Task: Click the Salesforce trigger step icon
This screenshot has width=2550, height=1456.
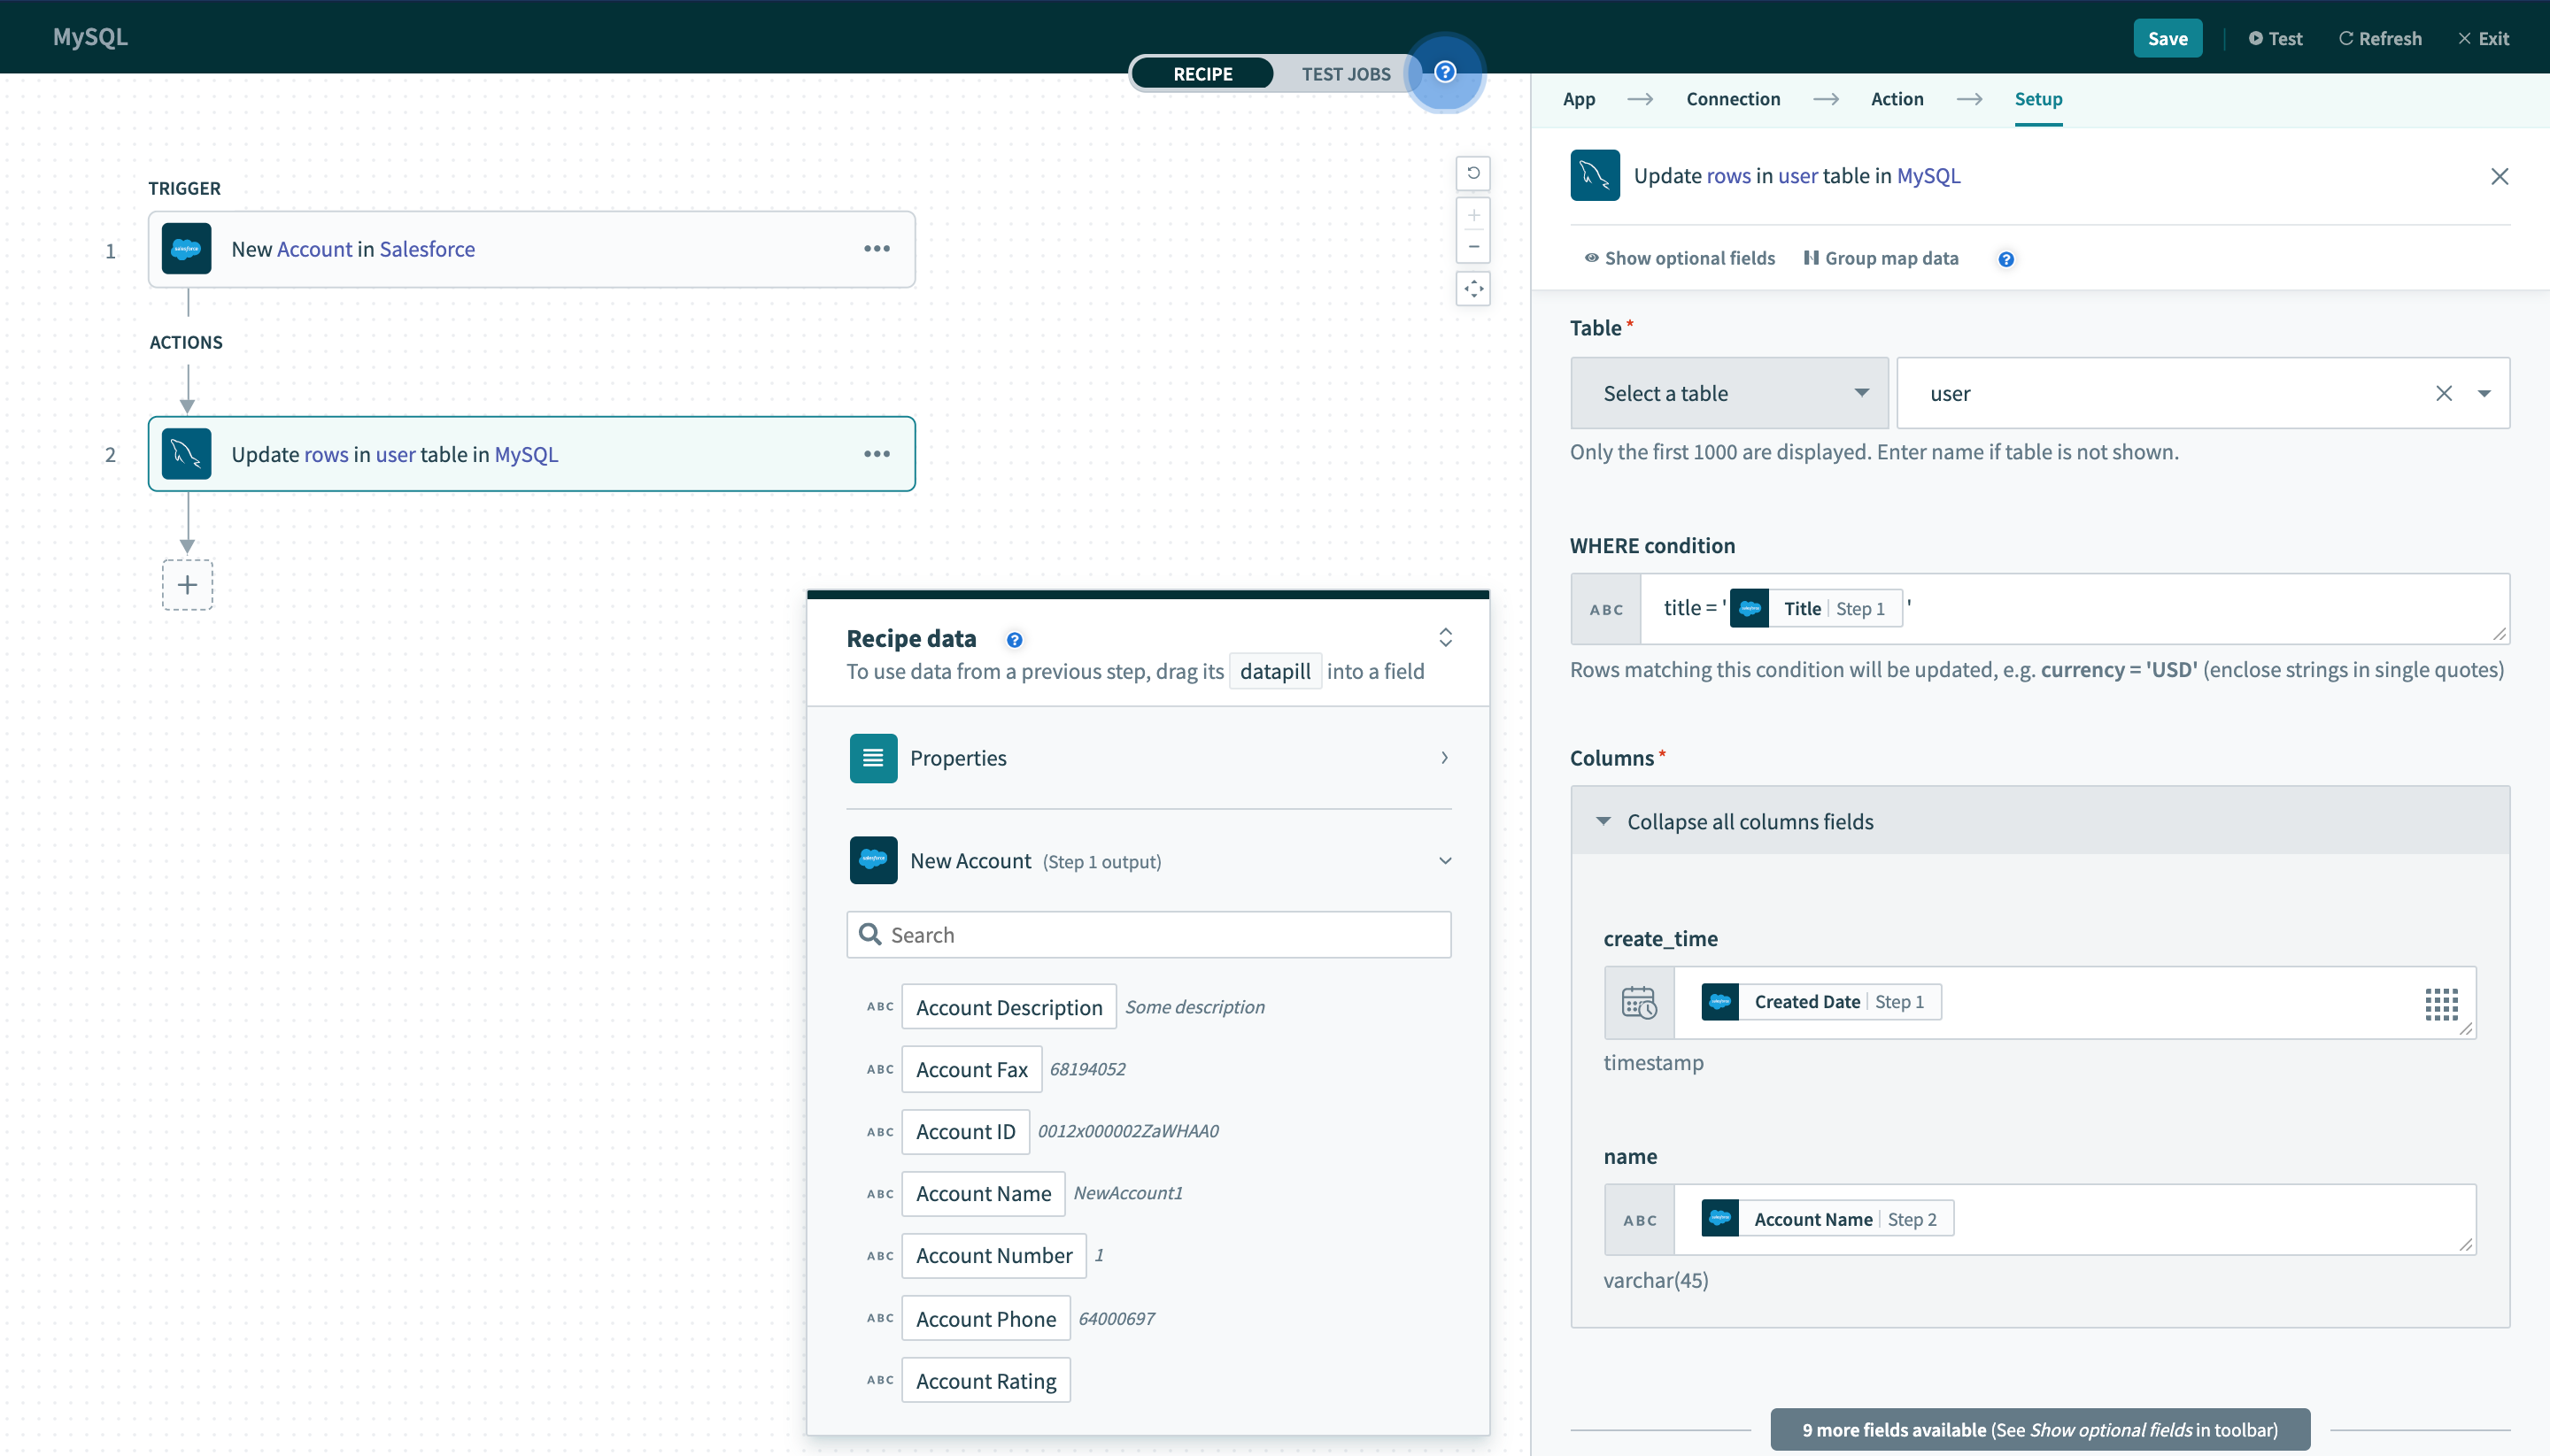Action: tap(186, 249)
